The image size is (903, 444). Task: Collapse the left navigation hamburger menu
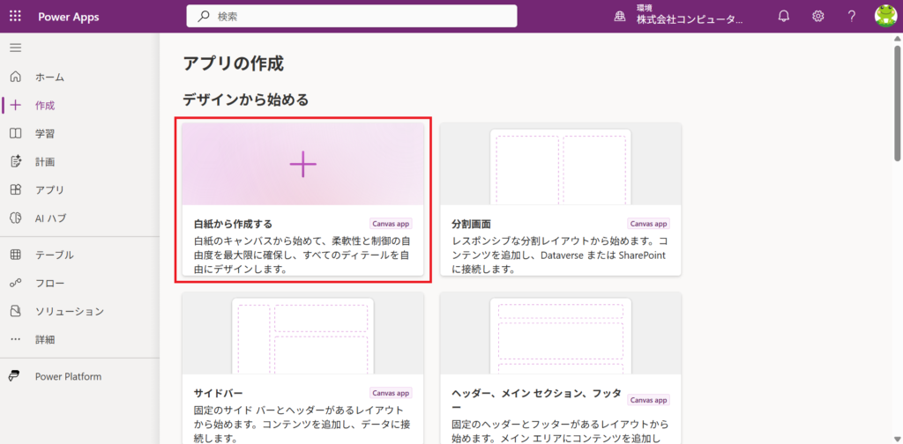click(x=16, y=48)
